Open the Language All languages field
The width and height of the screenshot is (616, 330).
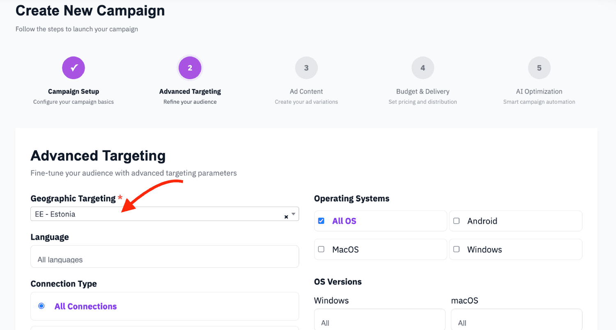[x=165, y=257]
